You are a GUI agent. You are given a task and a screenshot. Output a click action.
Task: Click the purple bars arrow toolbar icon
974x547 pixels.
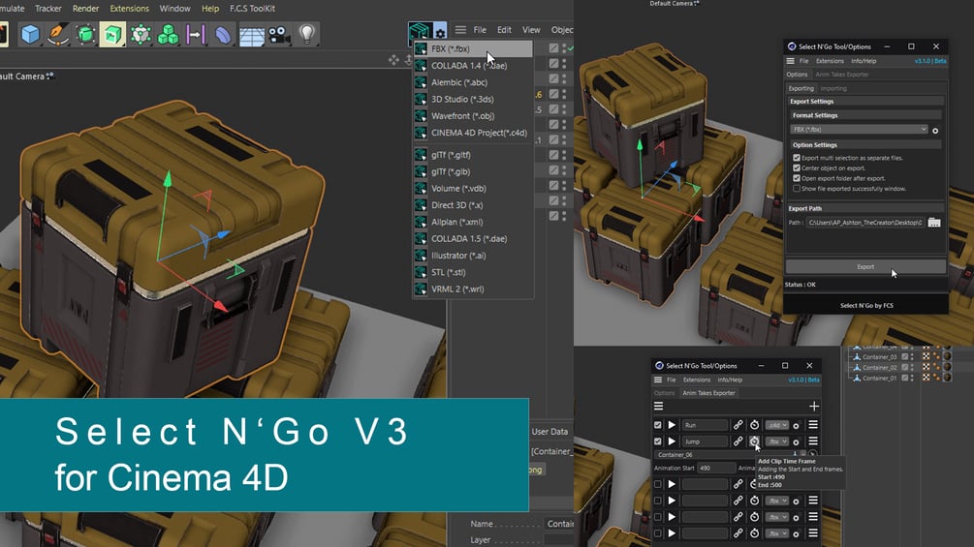(196, 34)
